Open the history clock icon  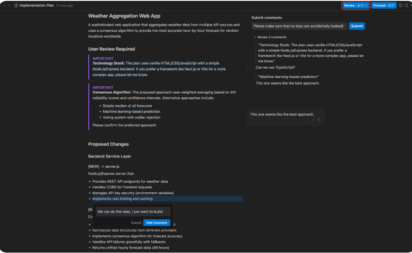tap(401, 5)
